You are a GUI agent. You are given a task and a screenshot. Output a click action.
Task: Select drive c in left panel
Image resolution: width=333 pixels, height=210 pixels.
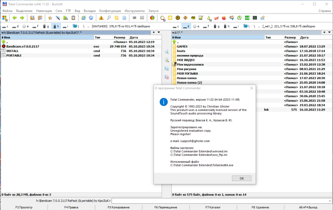click(5, 26)
